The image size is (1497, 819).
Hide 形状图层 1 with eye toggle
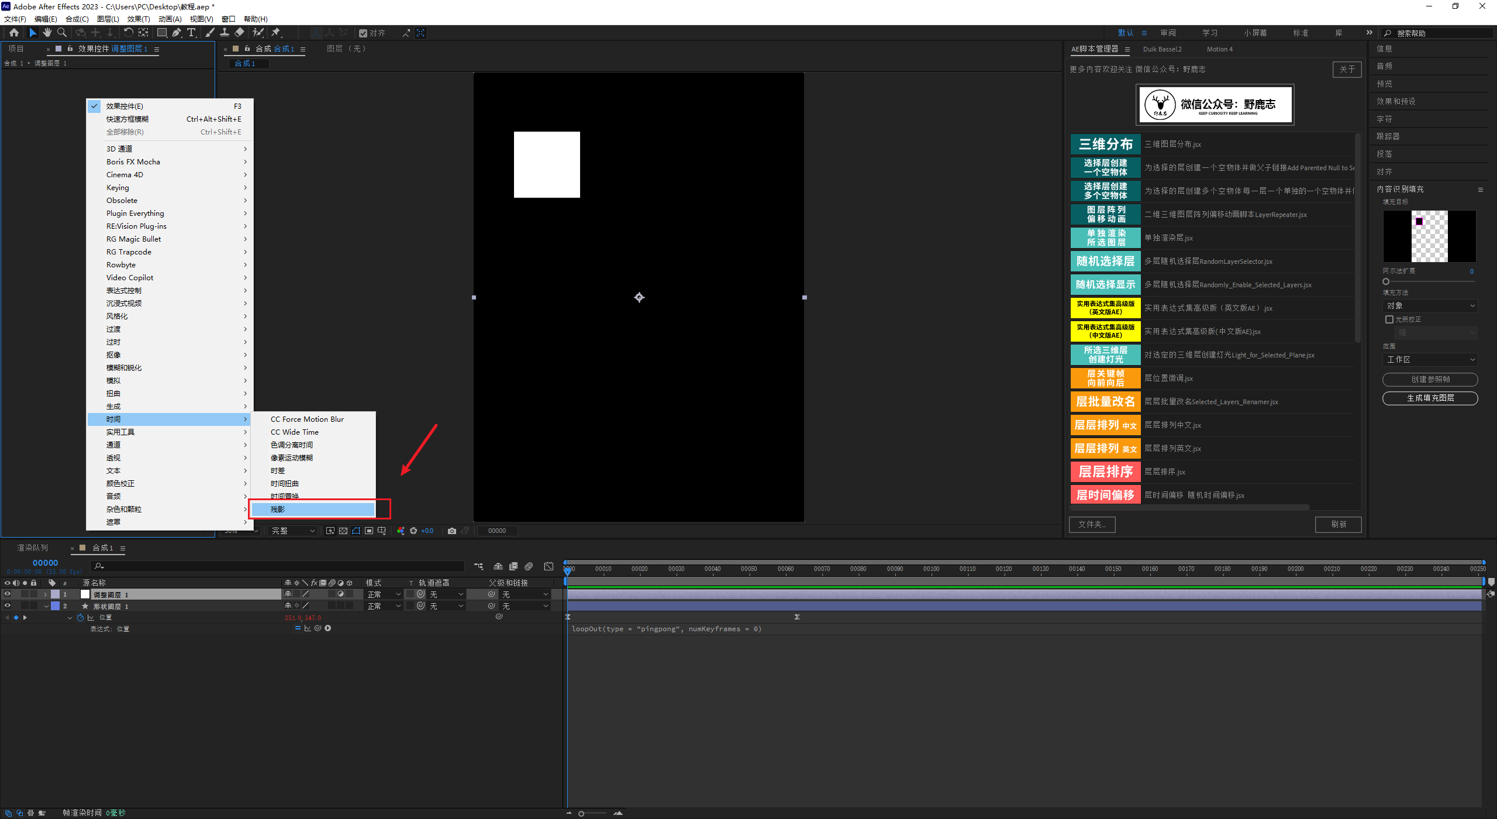[8, 606]
